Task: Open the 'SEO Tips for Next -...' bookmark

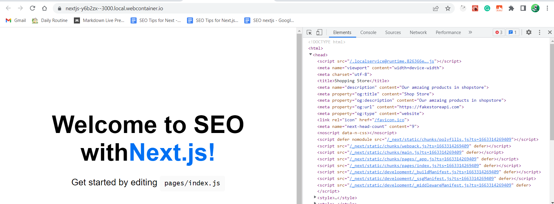Action: point(156,20)
